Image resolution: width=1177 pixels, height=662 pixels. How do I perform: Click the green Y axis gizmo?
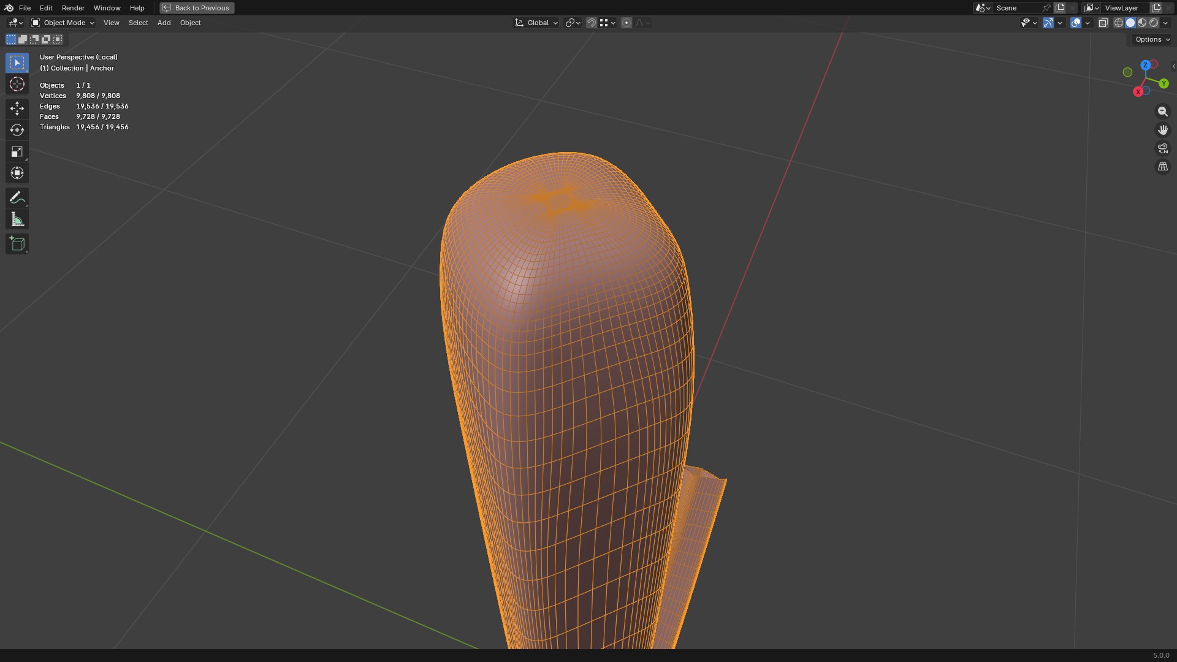pos(1164,83)
